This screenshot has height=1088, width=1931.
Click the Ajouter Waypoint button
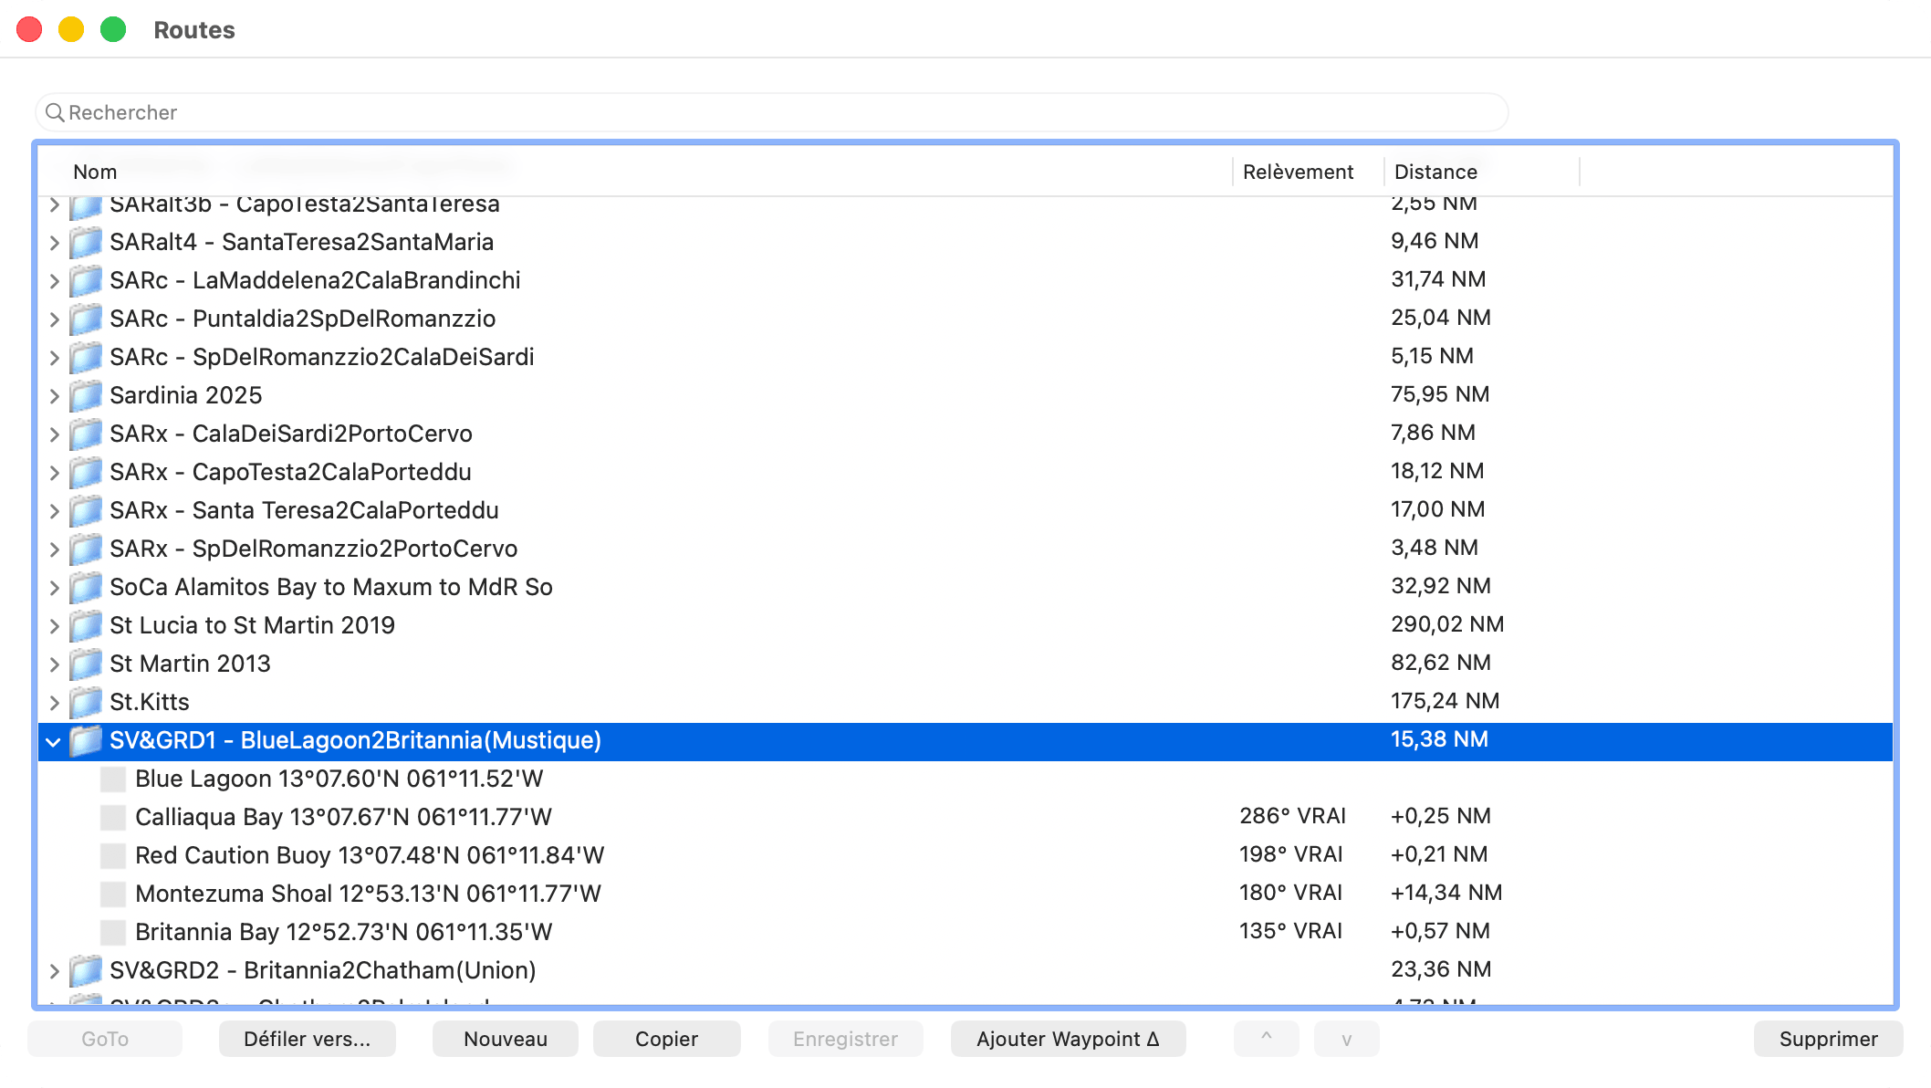1068,1039
